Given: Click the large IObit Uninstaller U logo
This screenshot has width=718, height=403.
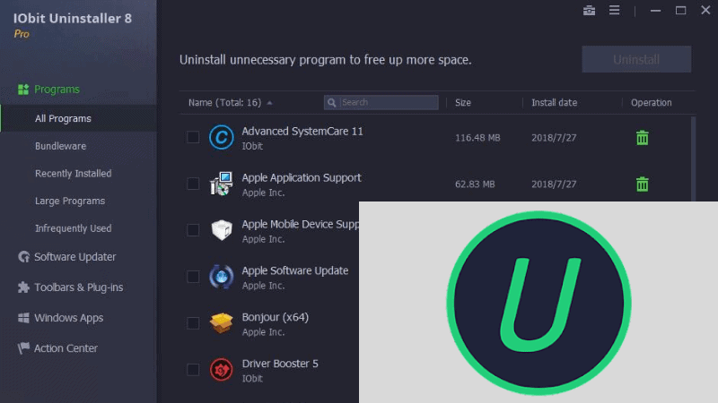Looking at the screenshot, I should [x=539, y=303].
